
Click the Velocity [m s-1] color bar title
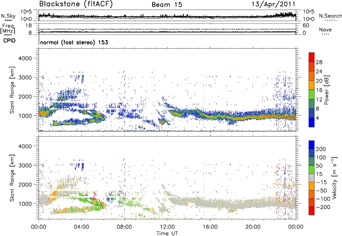(x=334, y=178)
